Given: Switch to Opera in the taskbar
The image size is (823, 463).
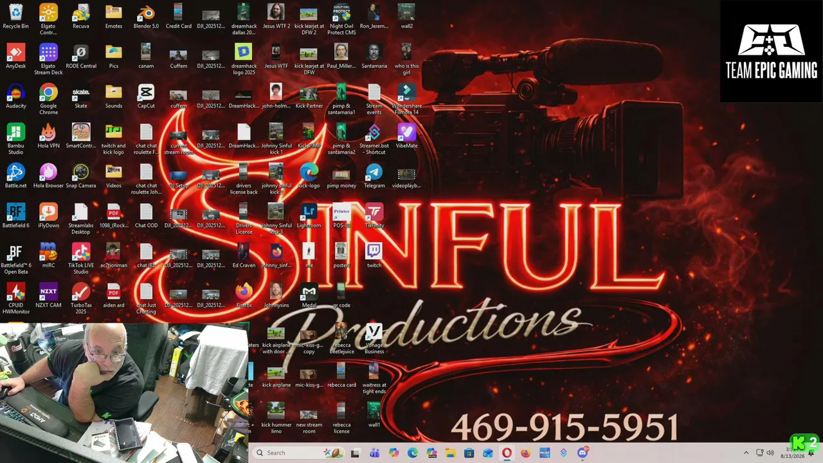Looking at the screenshot, I should (507, 453).
